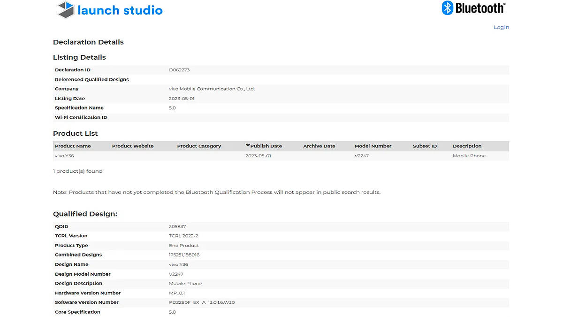Click the Referenced Qualified Designs label
Viewport: 563px width, 317px height.
[92, 79]
